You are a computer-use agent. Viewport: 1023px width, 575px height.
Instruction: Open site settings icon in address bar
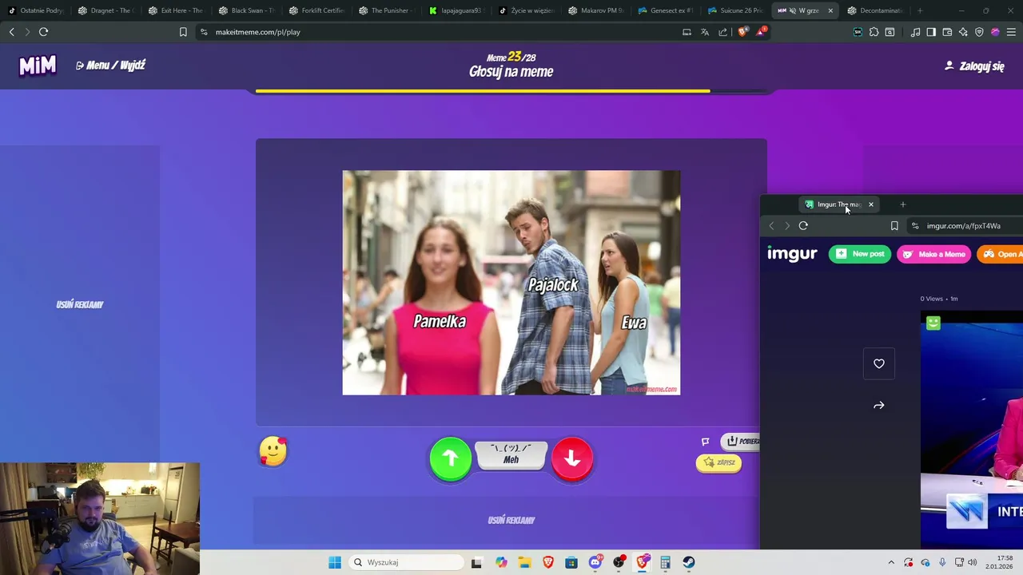(204, 32)
